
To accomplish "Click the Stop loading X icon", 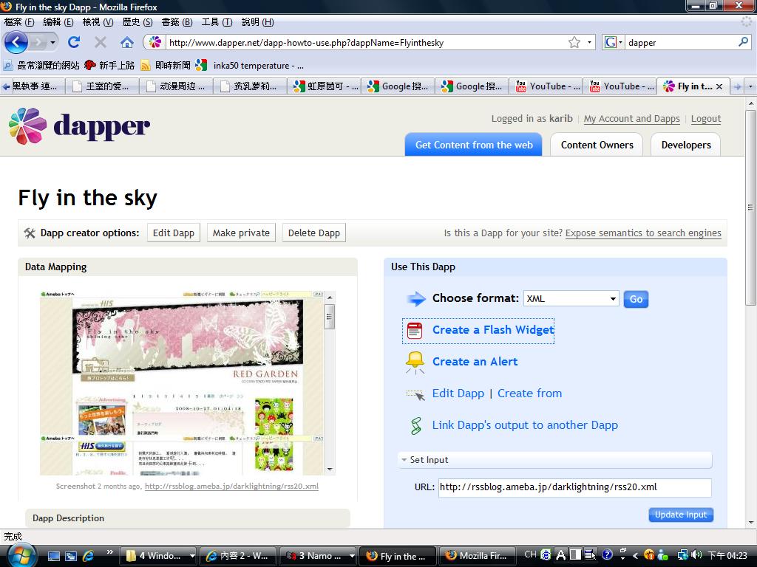I will (101, 42).
